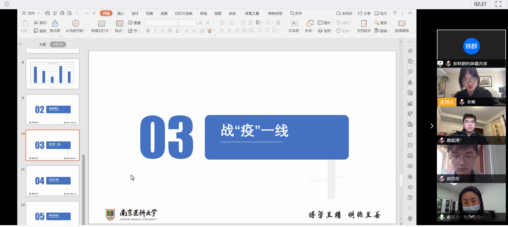Select slide 11 thumbnail labeled 04
Screen dimensions: 508x227
click(53, 181)
